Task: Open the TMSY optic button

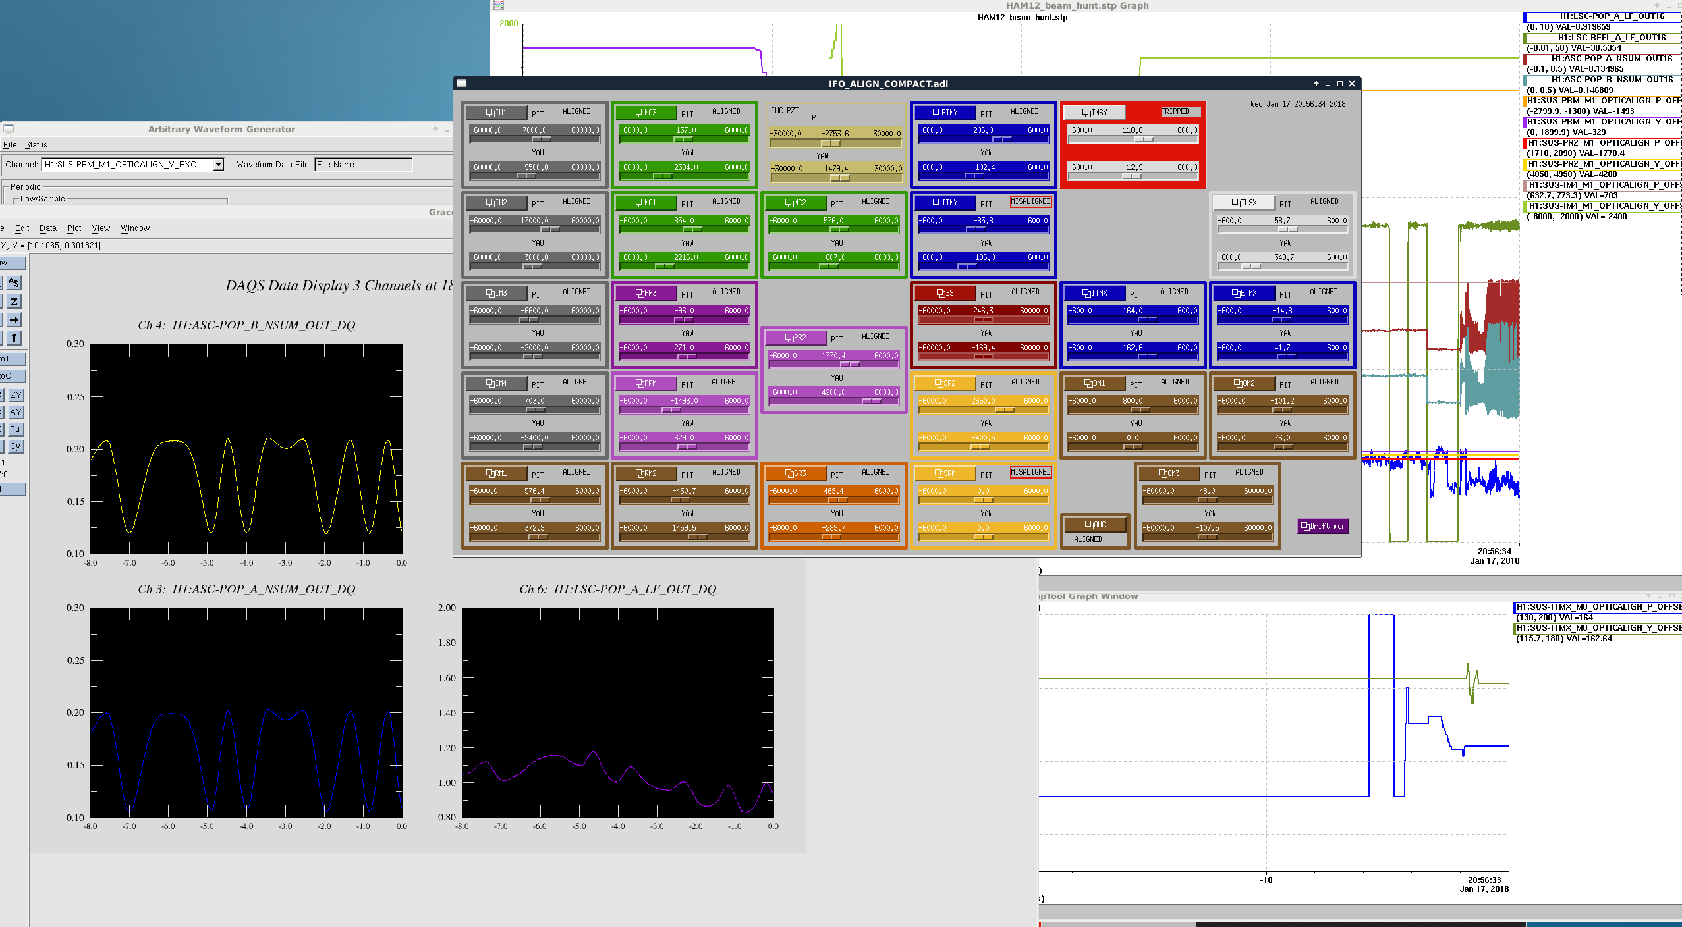Action: pyautogui.click(x=1094, y=113)
